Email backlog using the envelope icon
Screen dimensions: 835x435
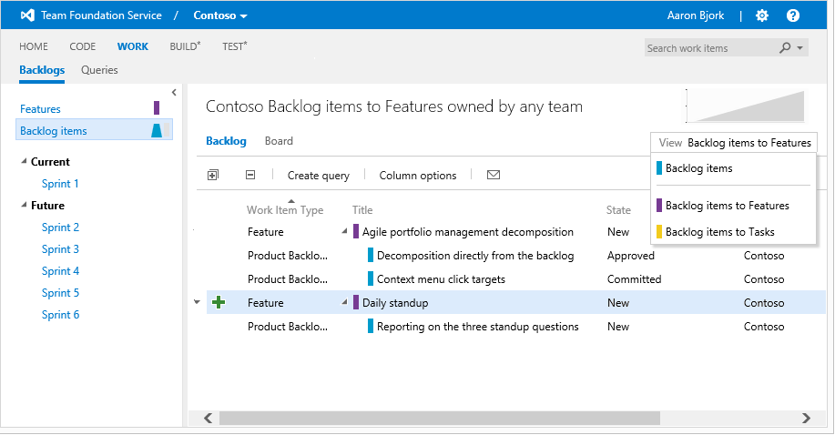click(494, 175)
